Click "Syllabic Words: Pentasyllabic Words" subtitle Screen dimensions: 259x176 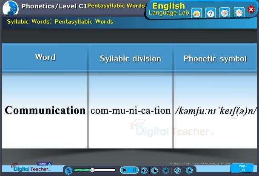pos(60,22)
